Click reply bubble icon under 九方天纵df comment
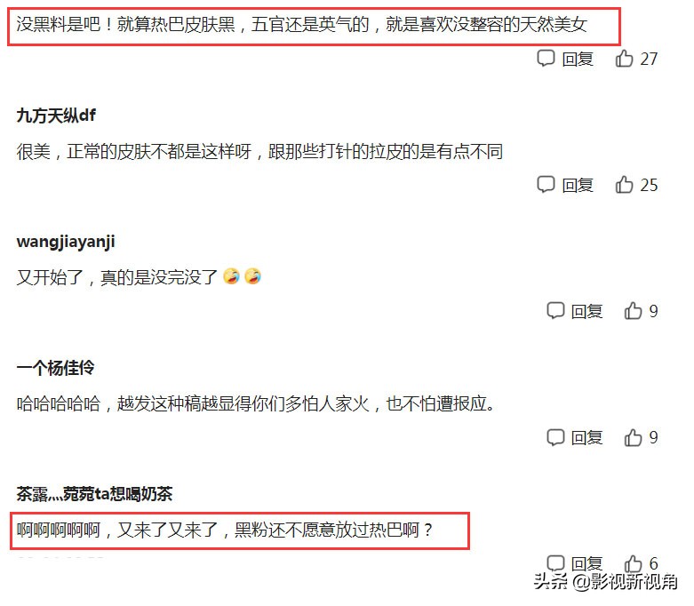Image resolution: width=694 pixels, height=606 pixels. pos(546,185)
